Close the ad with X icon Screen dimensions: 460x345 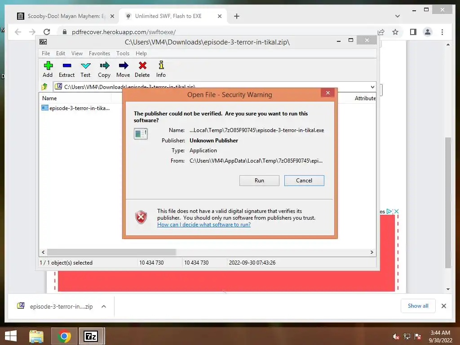[396, 211]
